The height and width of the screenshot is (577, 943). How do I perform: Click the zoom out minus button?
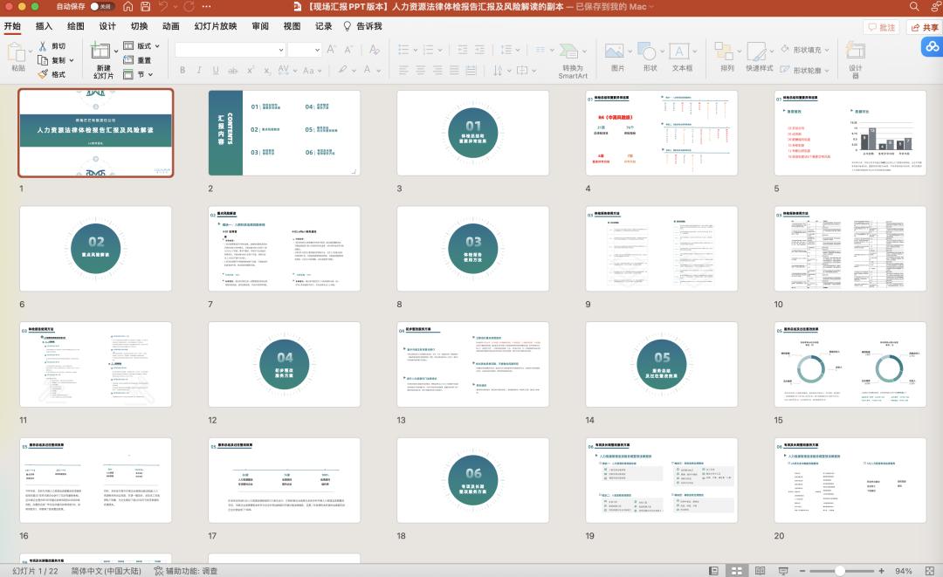click(x=802, y=571)
